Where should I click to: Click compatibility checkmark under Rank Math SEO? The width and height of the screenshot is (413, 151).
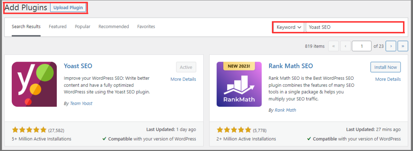309,139
